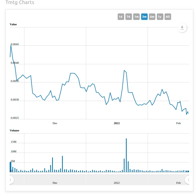Show All-time chart data

point(168,17)
